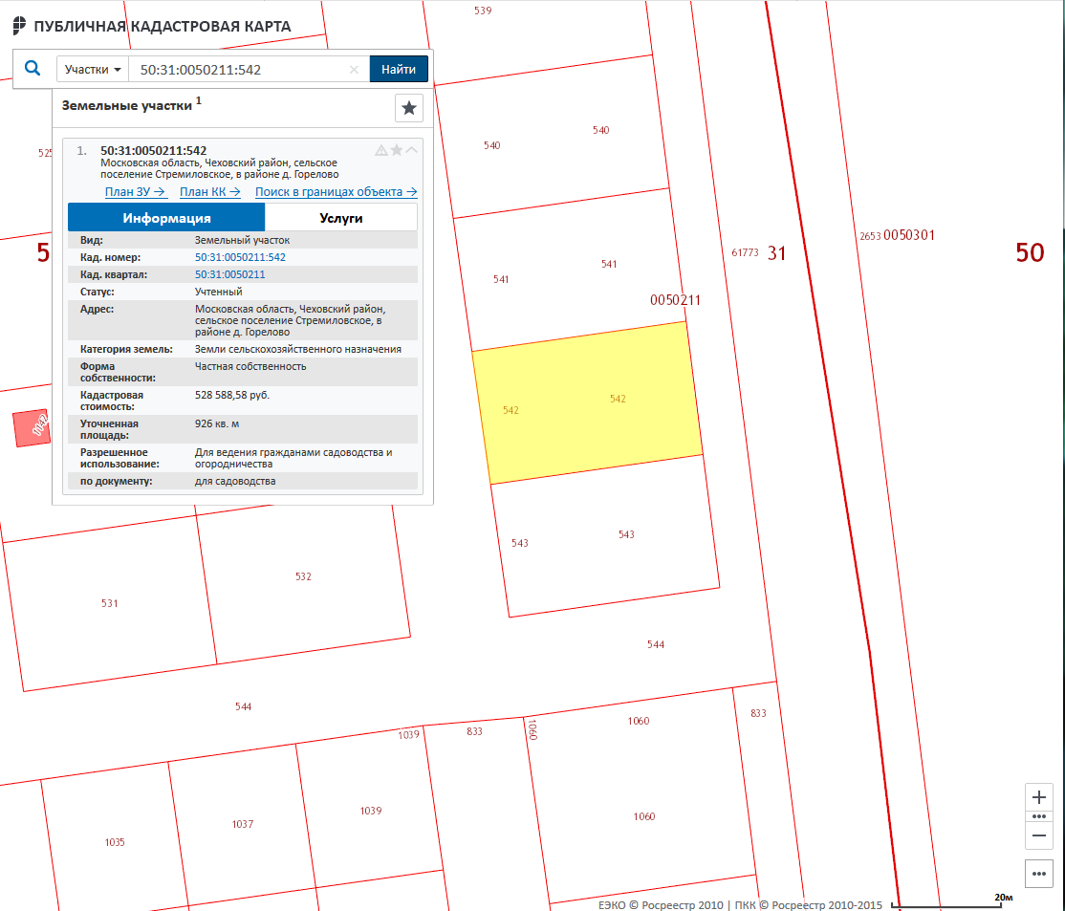Image resolution: width=1065 pixels, height=911 pixels.
Task: Select the Информация tab
Action: coord(166,218)
